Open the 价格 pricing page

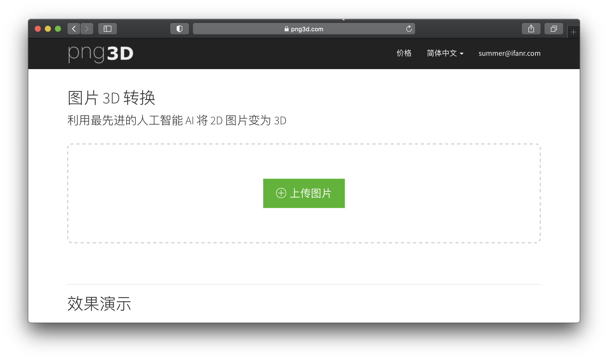pos(404,53)
